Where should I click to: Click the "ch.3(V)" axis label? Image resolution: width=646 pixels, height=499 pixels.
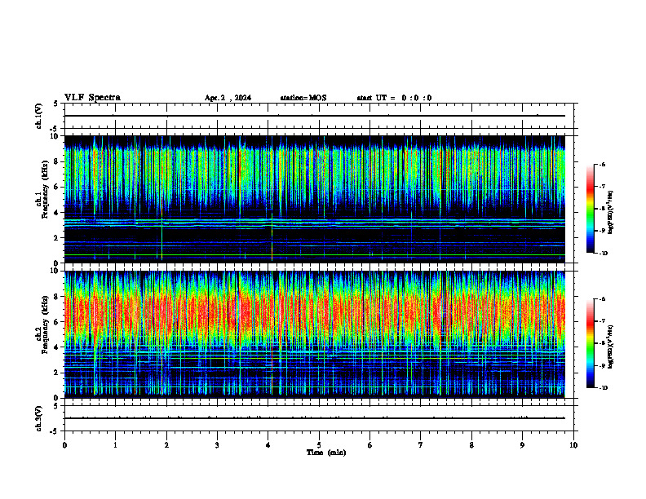tap(38, 418)
